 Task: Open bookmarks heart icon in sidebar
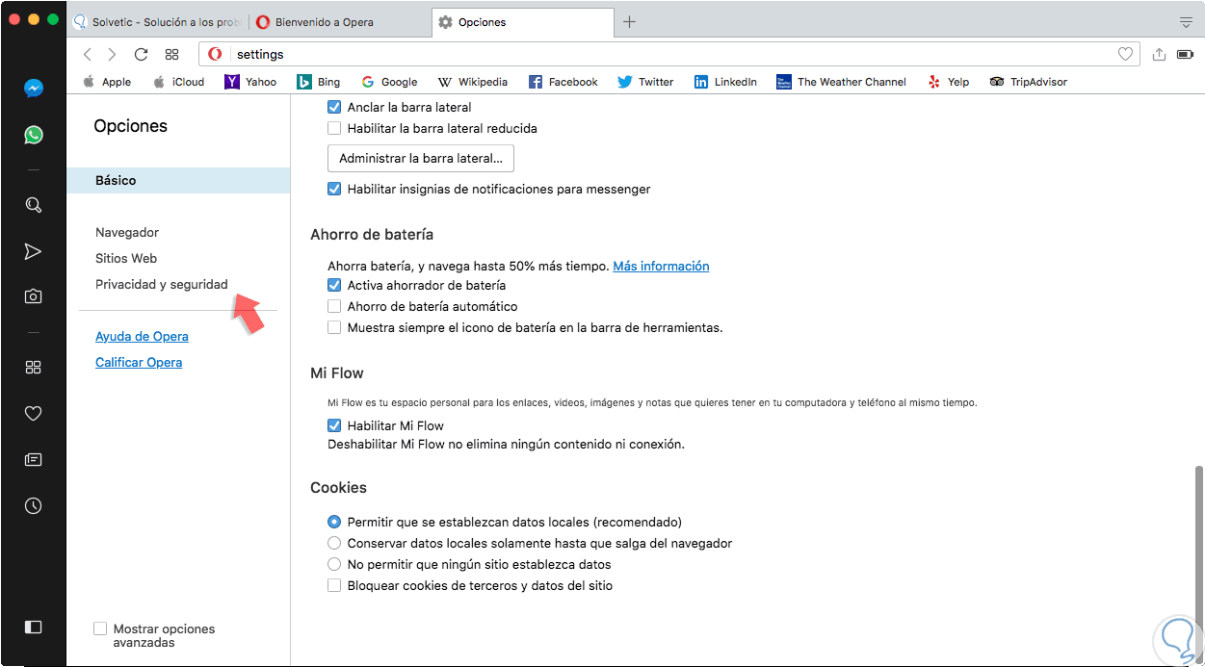33,413
